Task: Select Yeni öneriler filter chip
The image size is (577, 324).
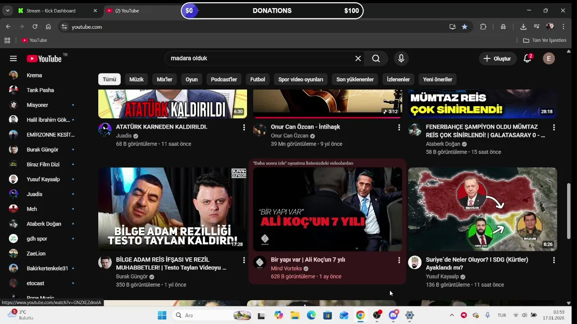Action: (x=437, y=79)
